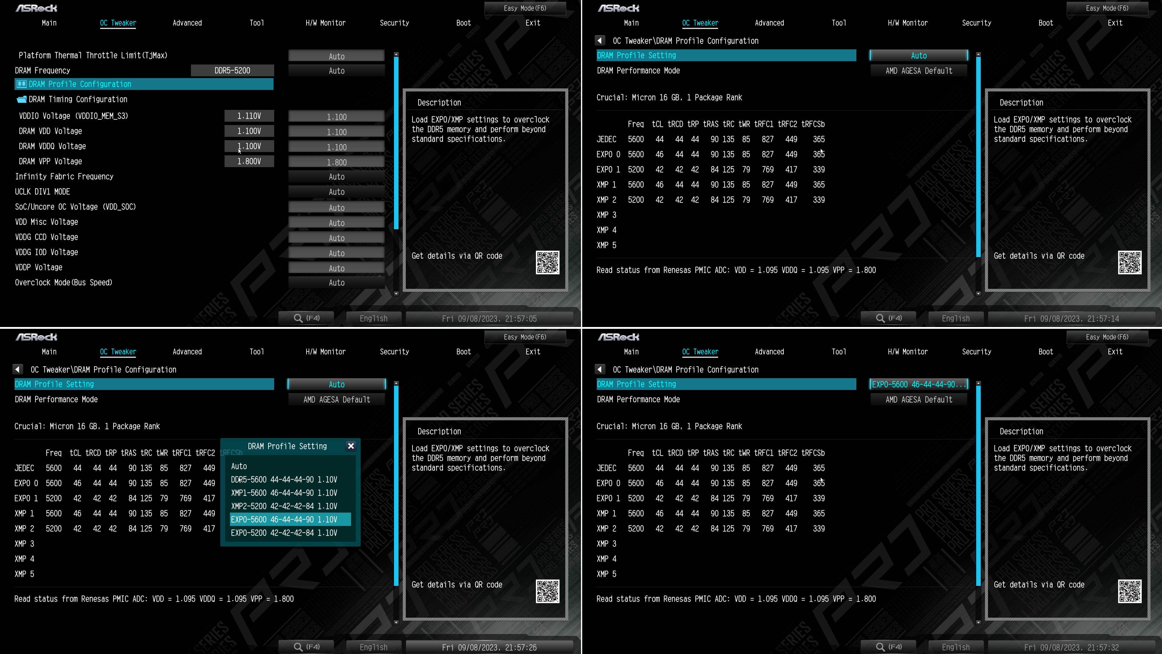This screenshot has height=654, width=1162.
Task: Open the DRAM Timing Configuration folder icon
Action: point(21,99)
